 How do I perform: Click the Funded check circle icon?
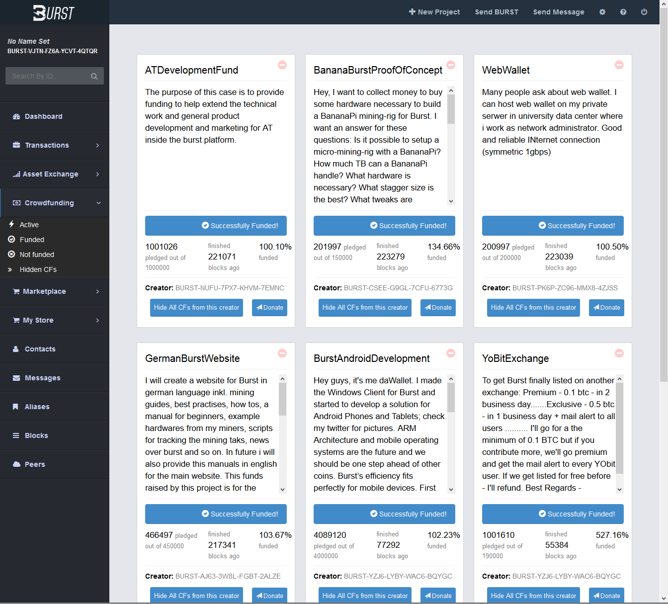11,239
